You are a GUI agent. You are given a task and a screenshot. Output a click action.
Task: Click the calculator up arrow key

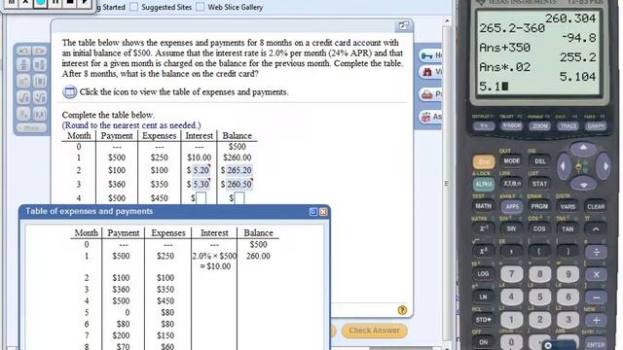(x=583, y=149)
